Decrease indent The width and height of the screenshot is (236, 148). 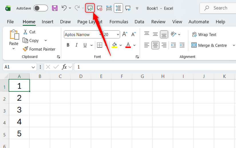(x=173, y=45)
